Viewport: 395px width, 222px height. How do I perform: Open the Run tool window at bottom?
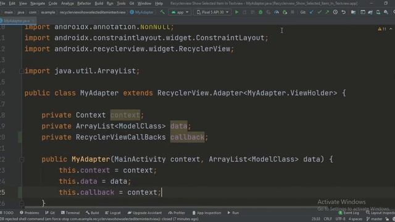(x=233, y=213)
